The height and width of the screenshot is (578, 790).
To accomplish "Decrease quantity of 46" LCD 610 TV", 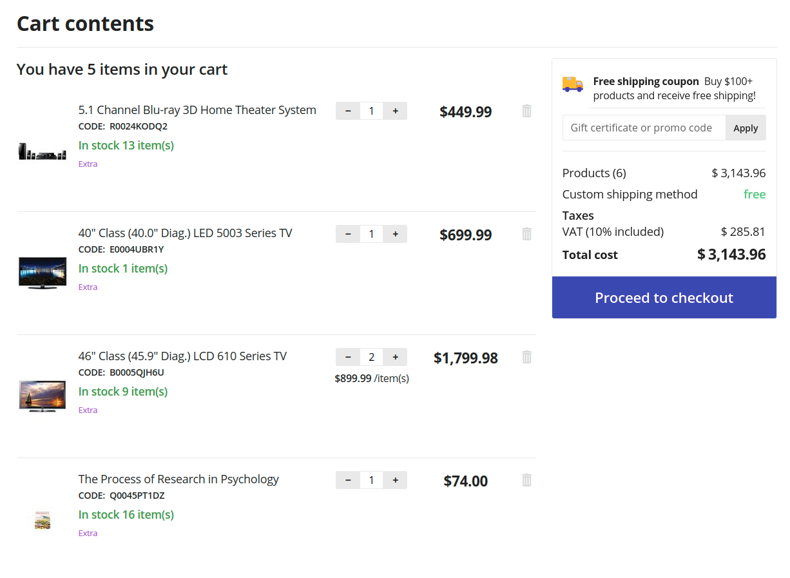I will tap(348, 357).
